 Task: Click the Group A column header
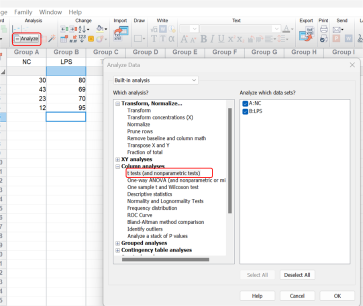coord(26,52)
